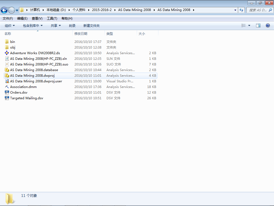The height and width of the screenshot is (206, 274).
Task: Open the 工具(T) menu
Action: point(52,19)
